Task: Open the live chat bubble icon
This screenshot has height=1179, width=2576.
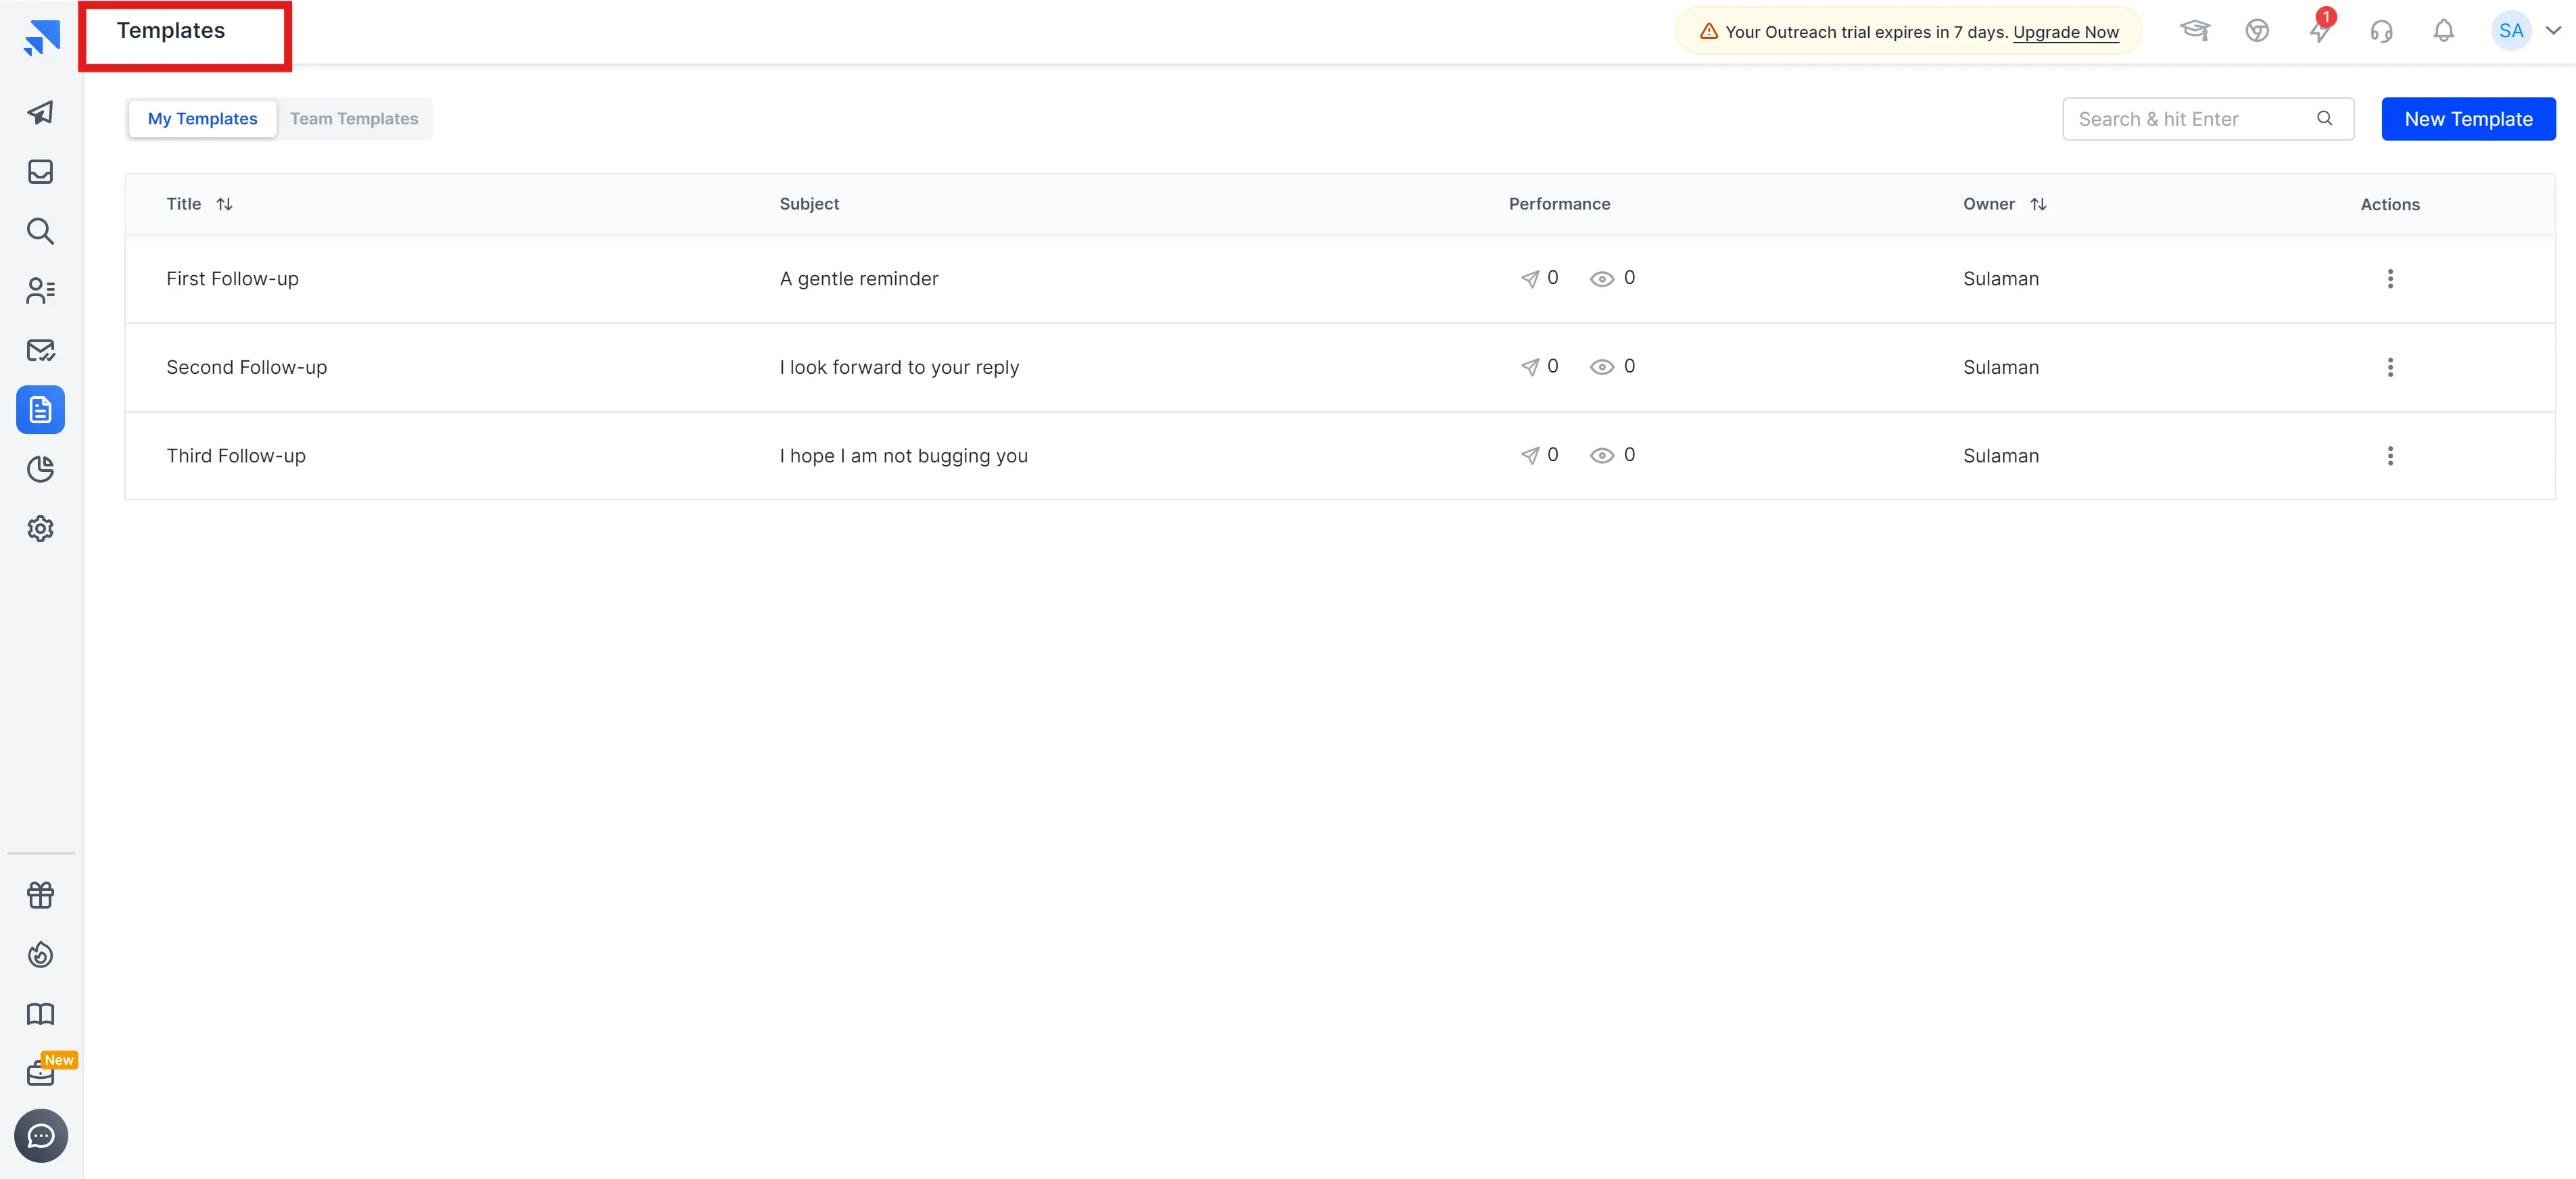Action: [x=40, y=1136]
